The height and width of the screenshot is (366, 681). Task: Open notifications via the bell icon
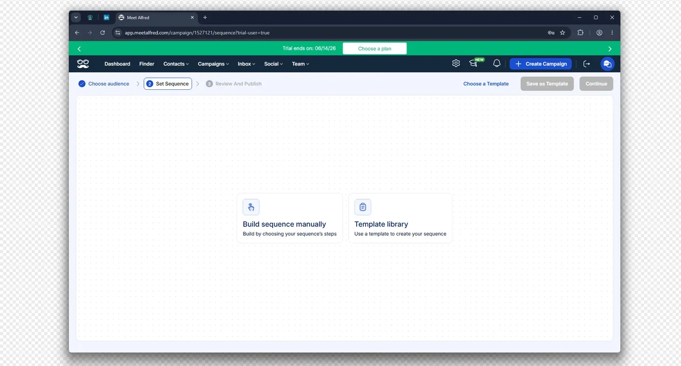click(x=497, y=63)
